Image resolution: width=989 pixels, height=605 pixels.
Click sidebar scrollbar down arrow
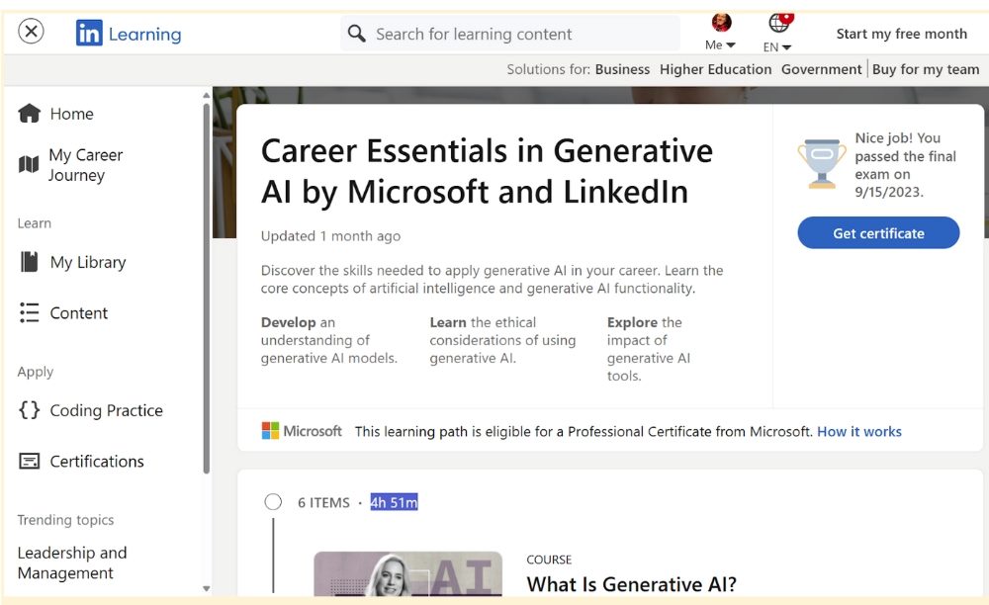[207, 588]
